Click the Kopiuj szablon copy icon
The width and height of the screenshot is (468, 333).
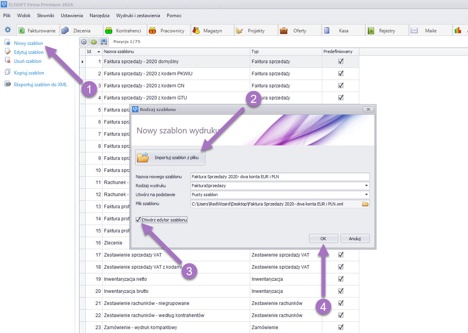pos(7,73)
